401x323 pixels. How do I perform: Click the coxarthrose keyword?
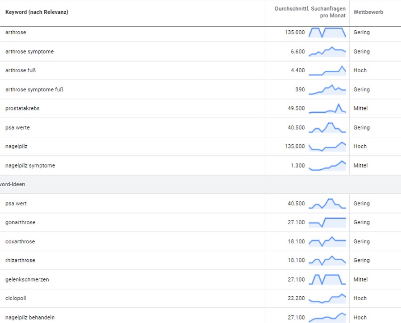20,241
